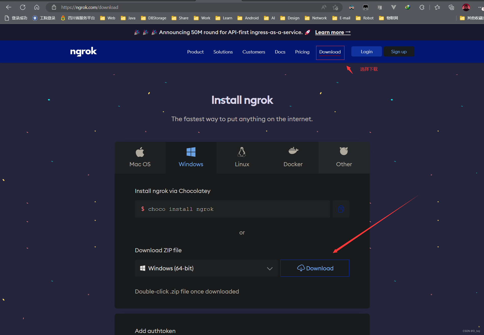Switch to the Docker tab
The height and width of the screenshot is (335, 484).
click(x=293, y=158)
